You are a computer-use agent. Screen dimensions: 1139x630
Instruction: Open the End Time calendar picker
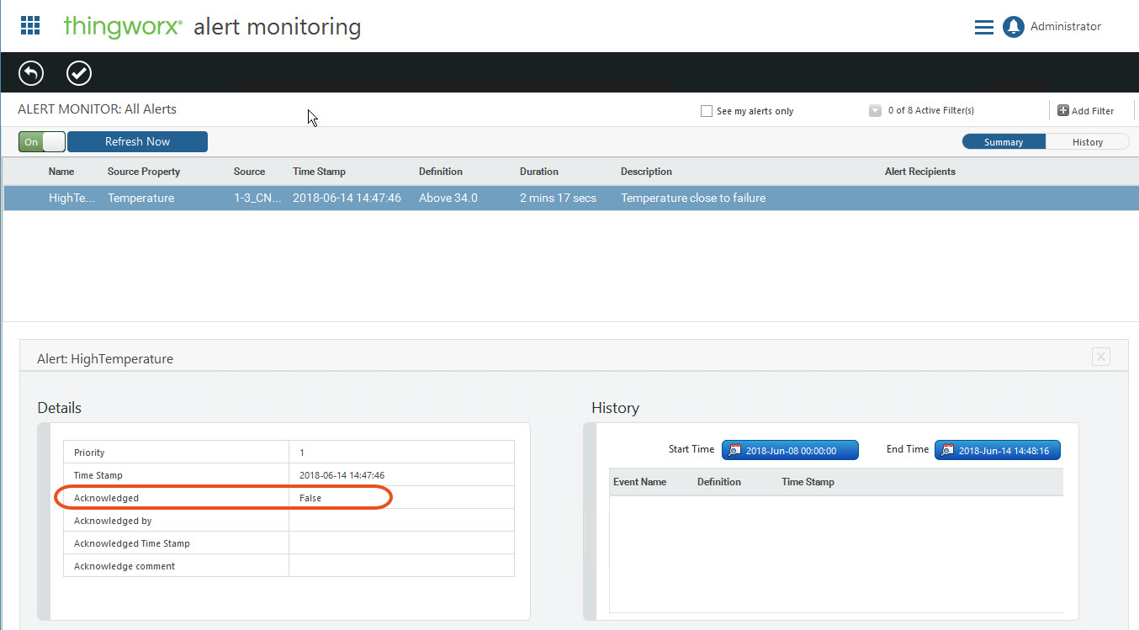click(946, 449)
